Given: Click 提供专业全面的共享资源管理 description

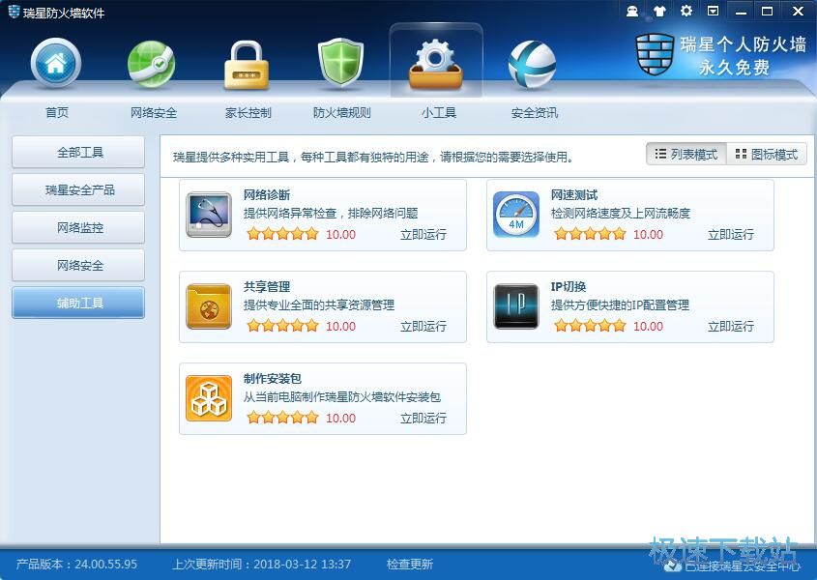Looking at the screenshot, I should [x=319, y=304].
